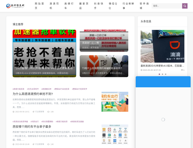Viewport: 193px width, 148px height.
Task: Click the clock icon beside 18:48 timestamp
Action: 13,144
